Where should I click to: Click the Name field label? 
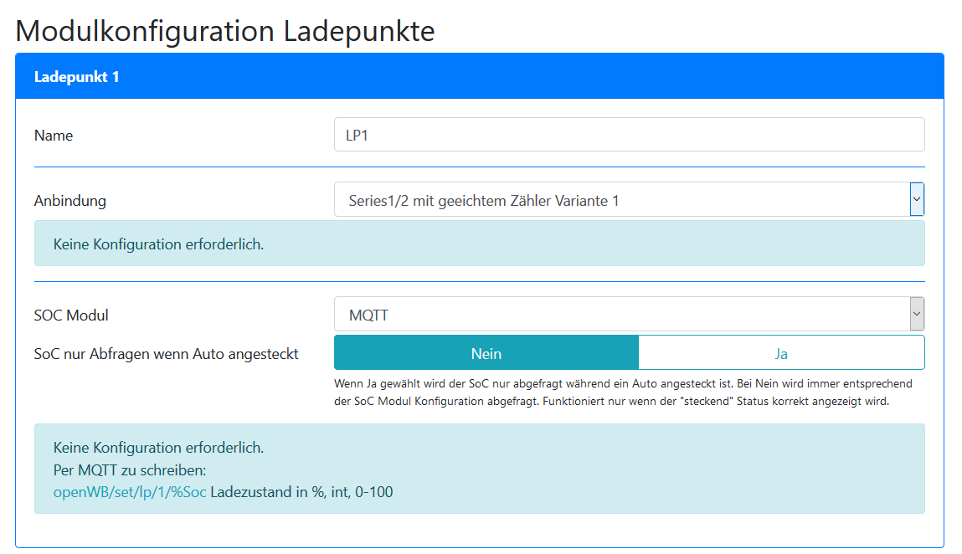pos(54,136)
